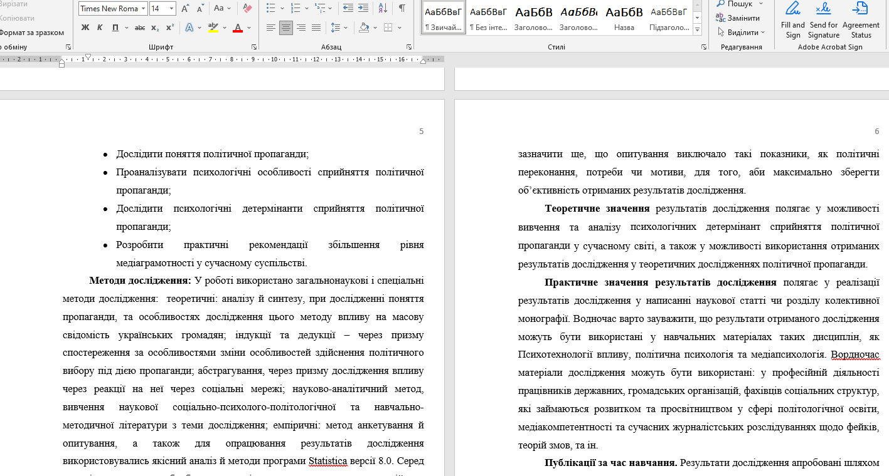889x476 pixels.
Task: Increase paragraph indent
Action: coord(363,9)
